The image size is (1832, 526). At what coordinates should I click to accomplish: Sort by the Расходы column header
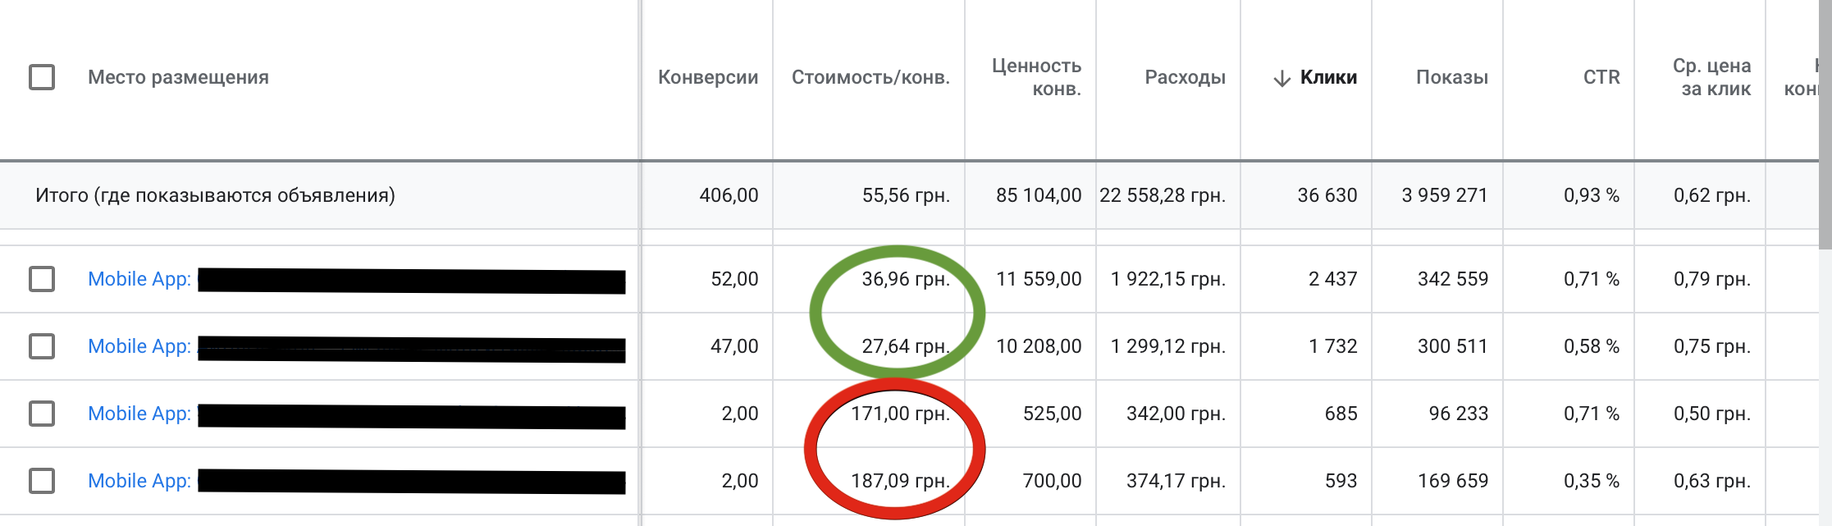click(1185, 77)
